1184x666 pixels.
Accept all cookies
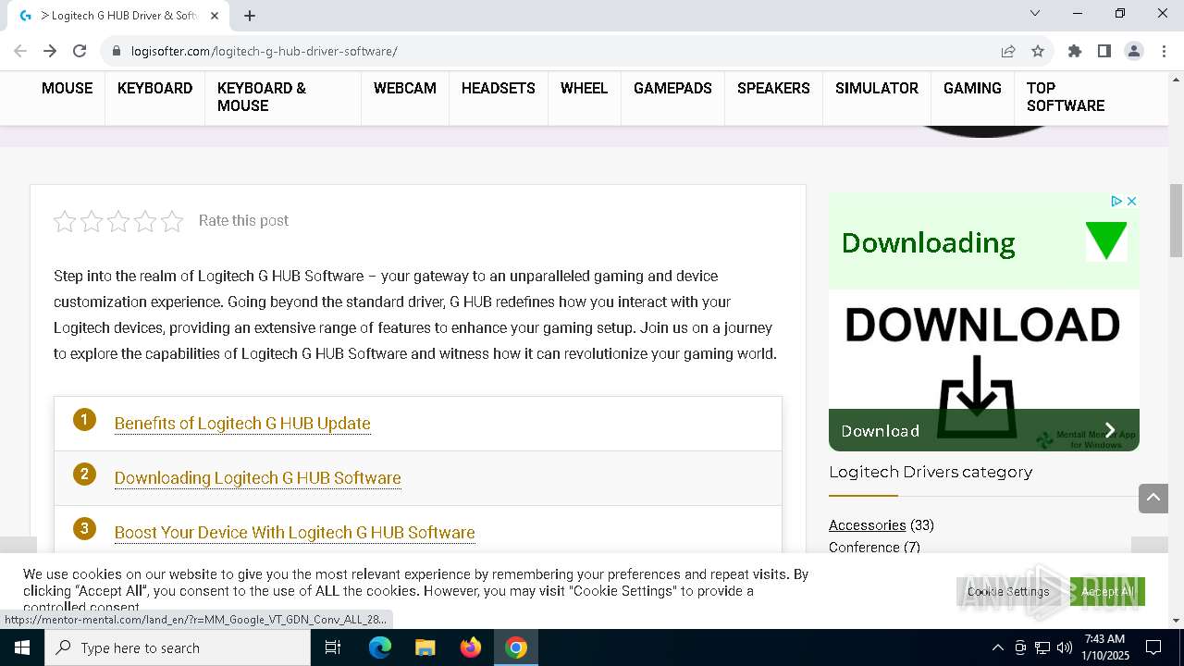tap(1107, 591)
